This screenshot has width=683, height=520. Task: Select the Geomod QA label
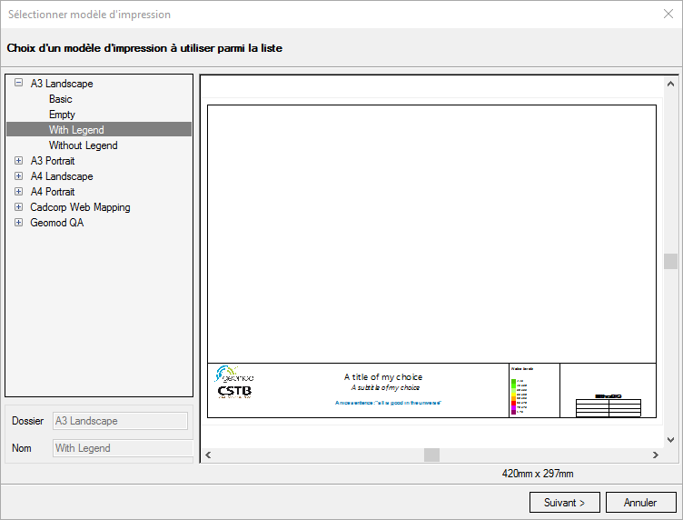click(x=57, y=223)
